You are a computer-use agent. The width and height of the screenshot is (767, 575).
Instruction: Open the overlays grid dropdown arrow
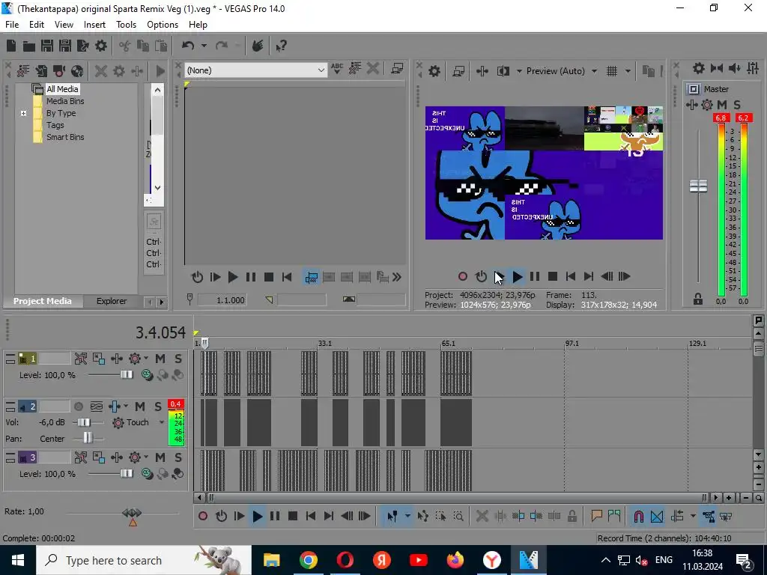coord(628,71)
